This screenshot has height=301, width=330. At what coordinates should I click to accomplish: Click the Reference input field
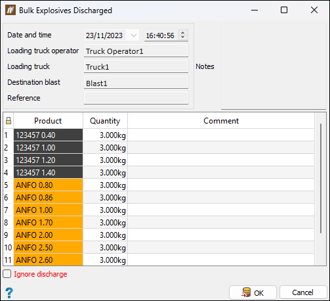136,98
